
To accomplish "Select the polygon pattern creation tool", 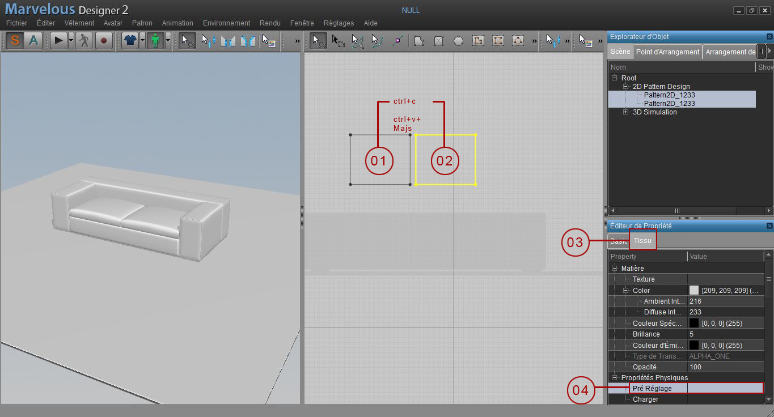I will point(418,41).
